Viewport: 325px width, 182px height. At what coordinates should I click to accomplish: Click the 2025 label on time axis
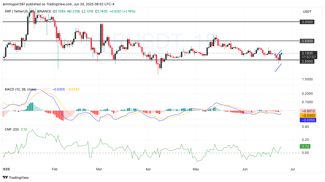click(6, 169)
